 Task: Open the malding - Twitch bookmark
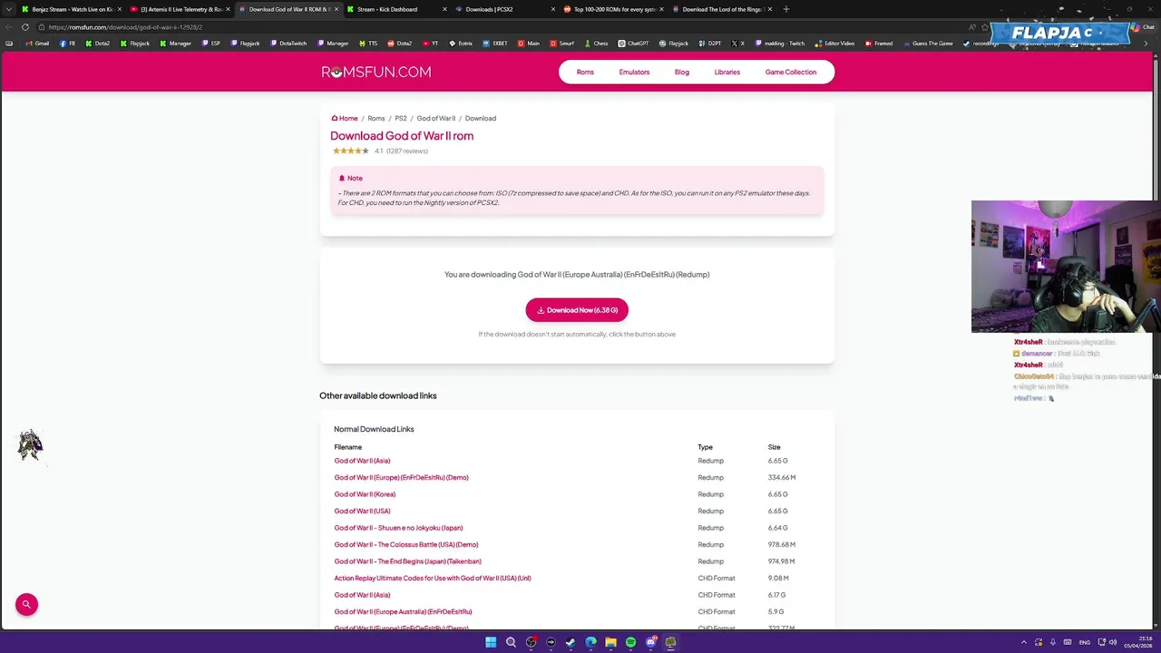point(780,44)
